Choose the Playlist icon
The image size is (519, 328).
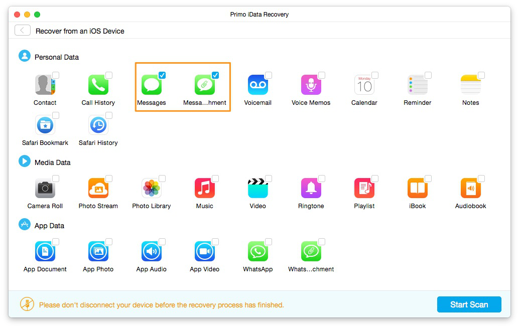click(x=364, y=188)
